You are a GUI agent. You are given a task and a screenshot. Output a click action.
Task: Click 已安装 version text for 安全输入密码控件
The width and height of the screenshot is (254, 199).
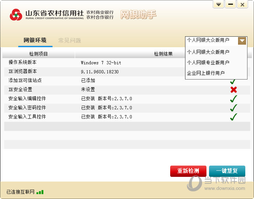pyautogui.click(x=107, y=107)
